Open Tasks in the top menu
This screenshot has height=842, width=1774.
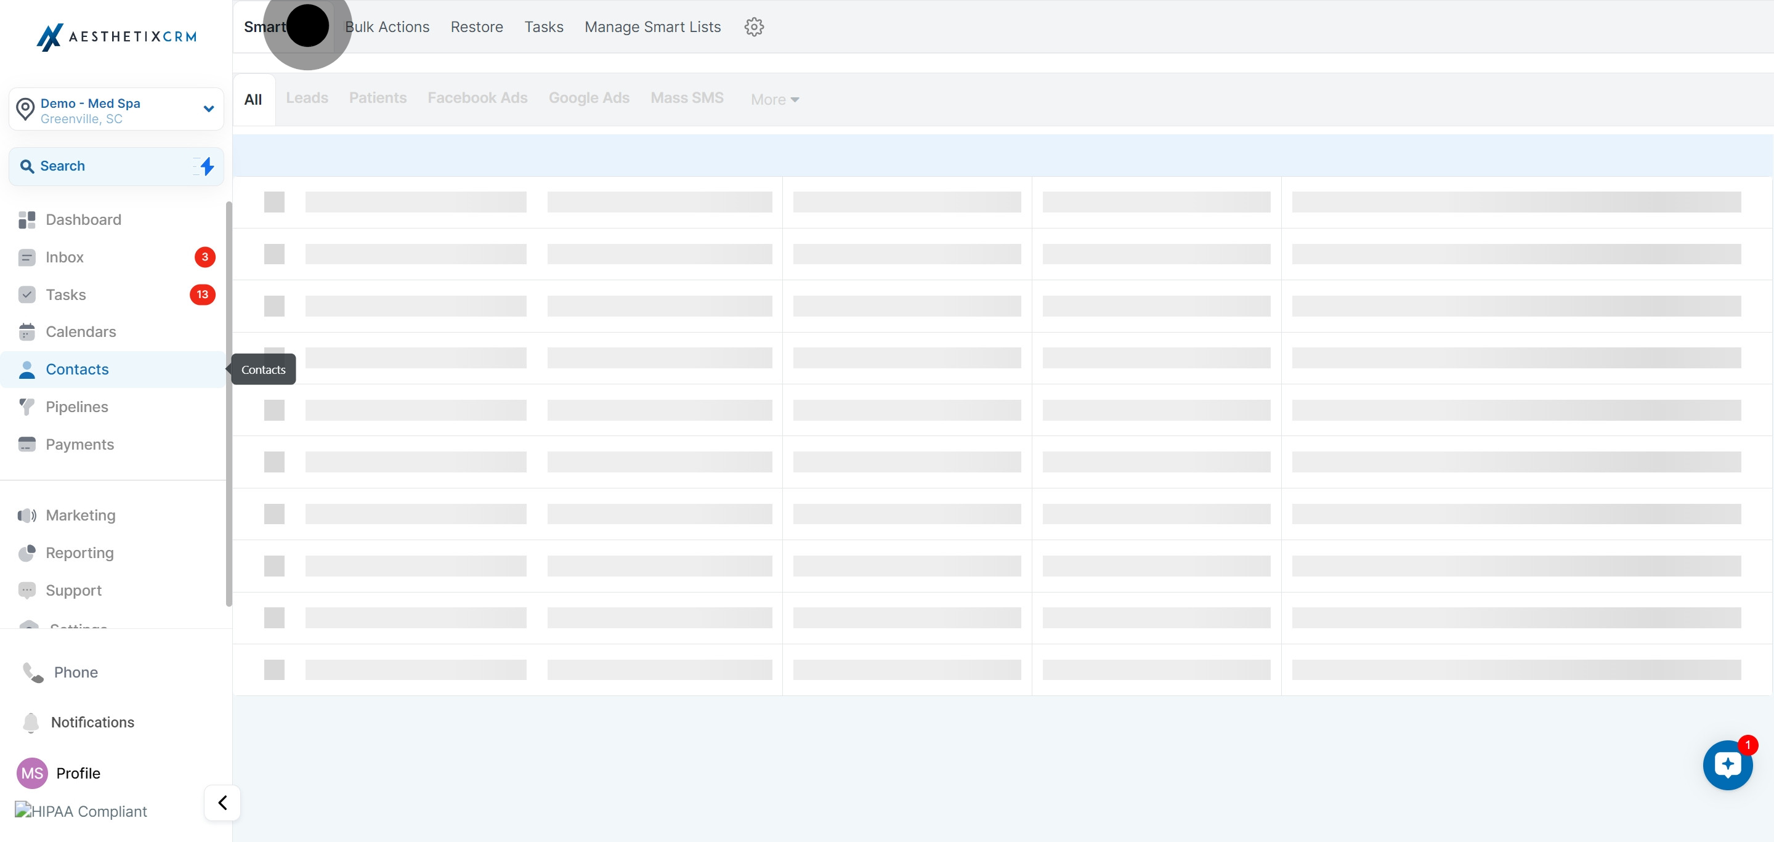[544, 27]
